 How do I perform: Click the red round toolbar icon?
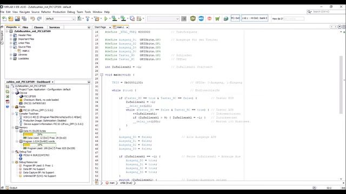point(209,18)
